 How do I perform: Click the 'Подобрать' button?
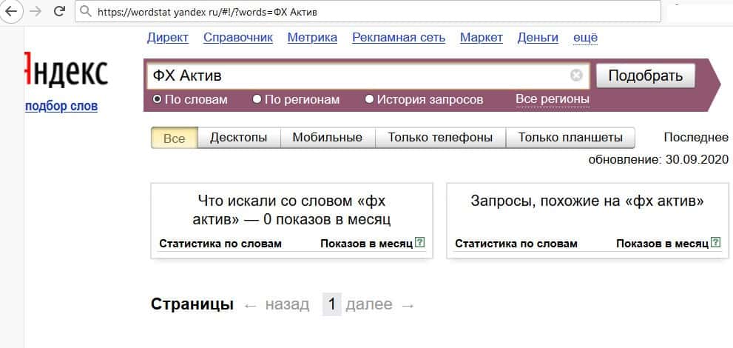point(646,76)
